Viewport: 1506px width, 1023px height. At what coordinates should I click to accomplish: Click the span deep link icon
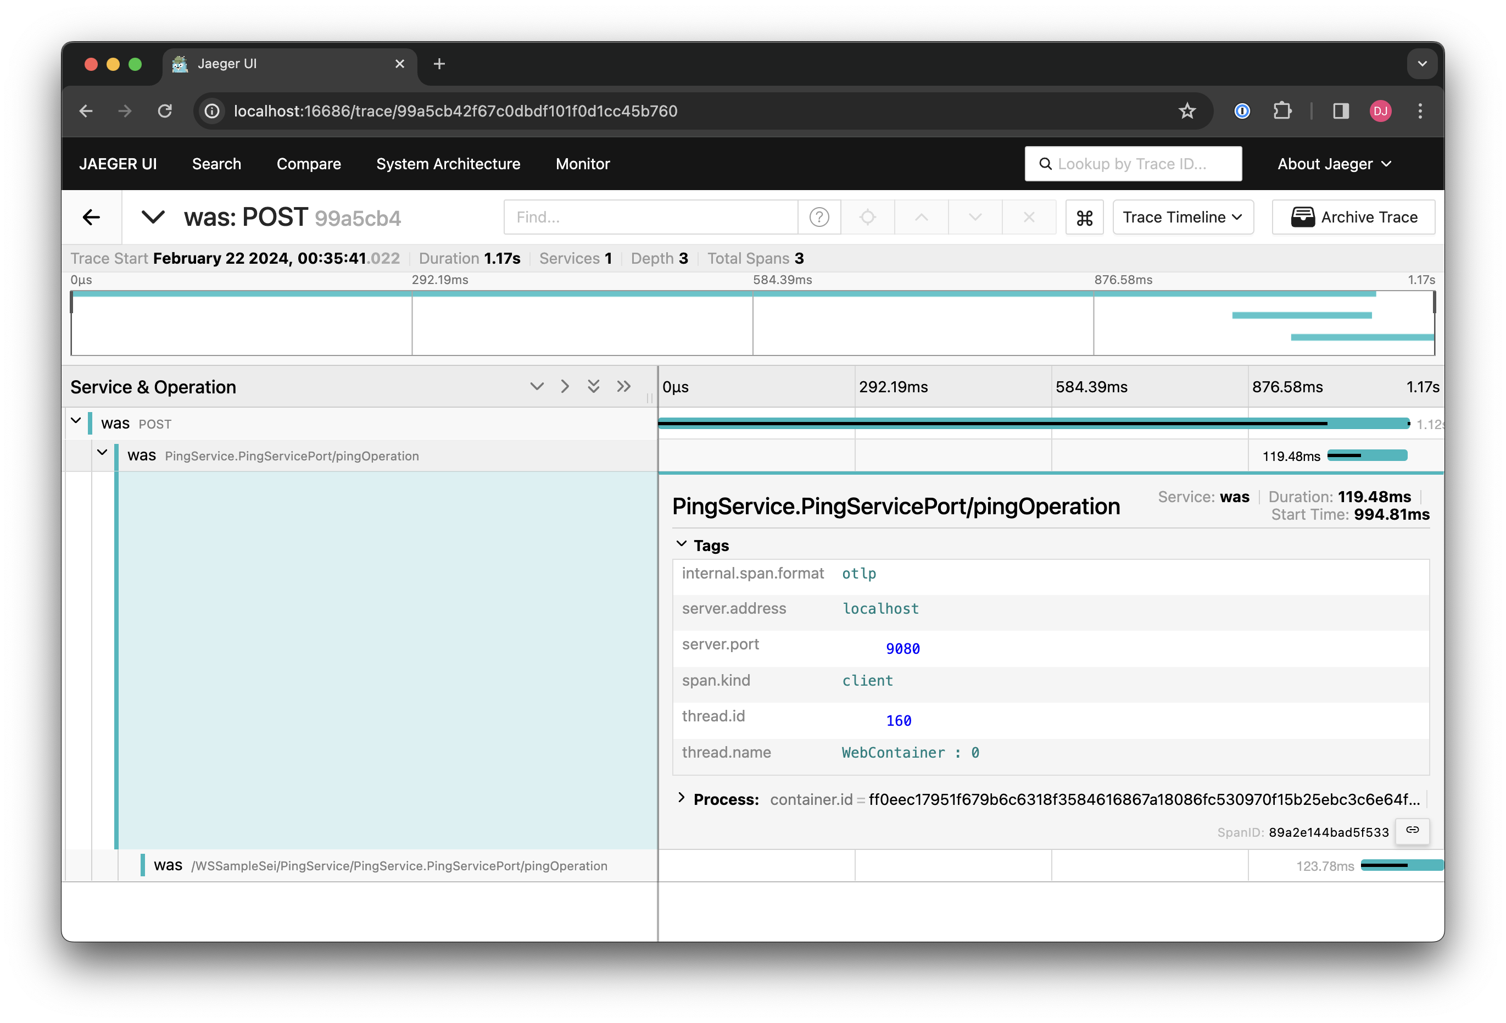1412,831
